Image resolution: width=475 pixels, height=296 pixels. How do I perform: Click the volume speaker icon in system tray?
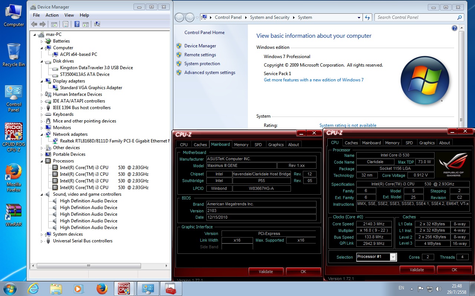click(438, 289)
